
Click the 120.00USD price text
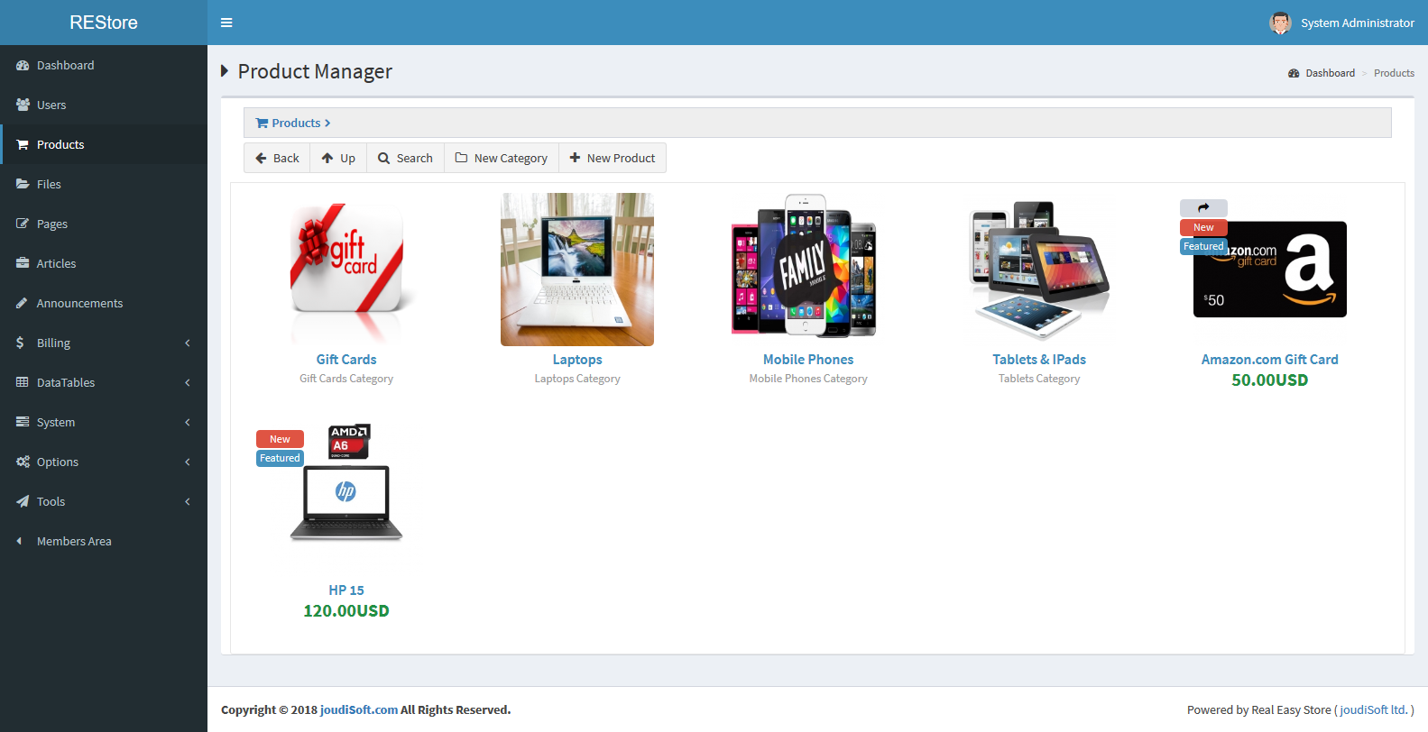[346, 610]
